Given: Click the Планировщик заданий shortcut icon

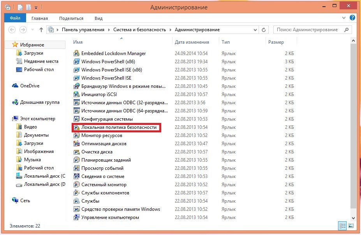Looking at the screenshot, I should [77, 160].
